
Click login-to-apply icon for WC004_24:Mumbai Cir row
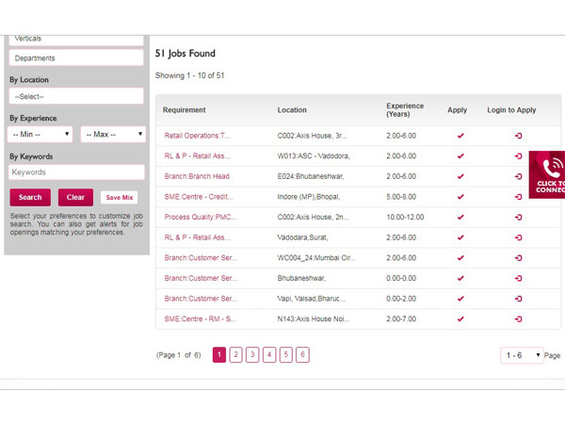point(518,258)
